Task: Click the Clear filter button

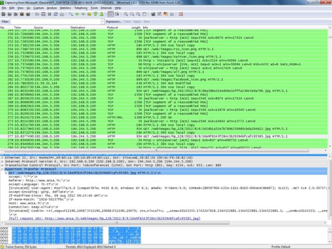Action: (128, 22)
